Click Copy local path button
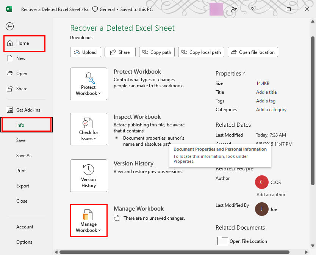 pos(201,52)
